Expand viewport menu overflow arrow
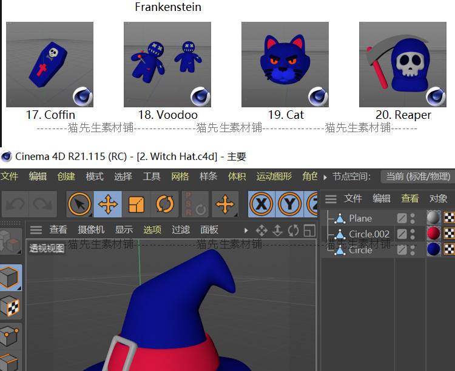The width and height of the screenshot is (455, 371). (x=246, y=230)
